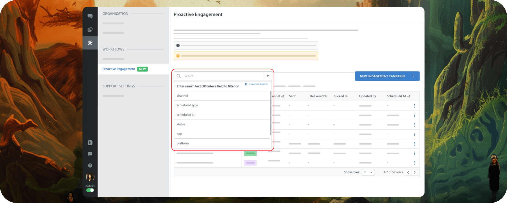Open the Show rows count dropdown
The image size is (507, 203).
(x=368, y=172)
